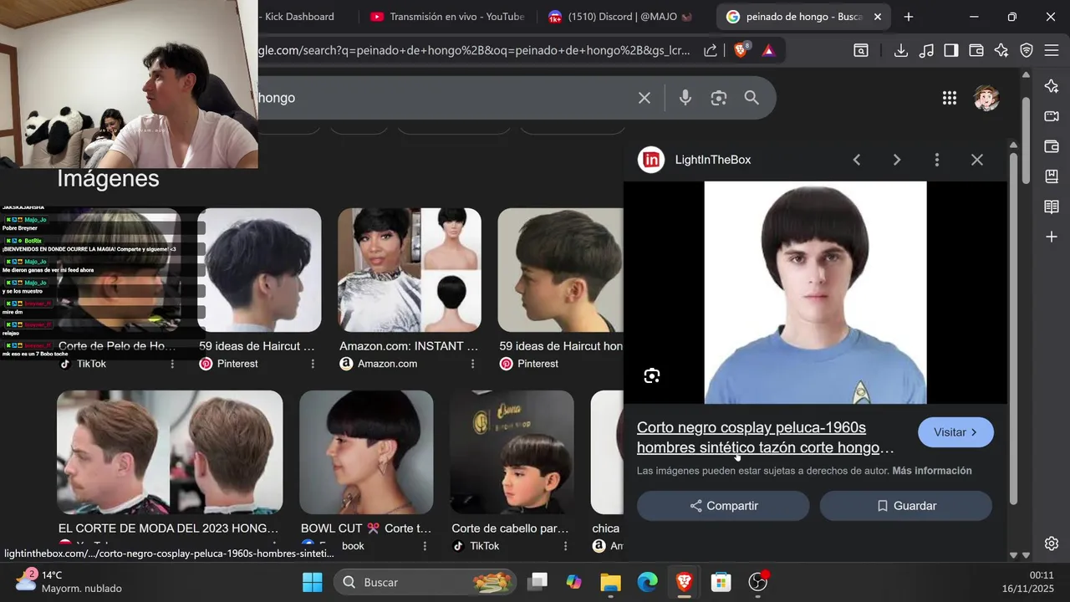Show previous image in preview panel

tap(857, 160)
